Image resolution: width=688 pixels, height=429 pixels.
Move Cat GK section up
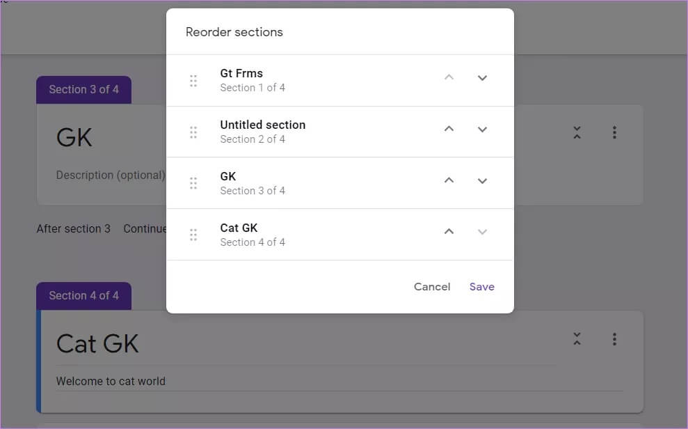tap(449, 232)
